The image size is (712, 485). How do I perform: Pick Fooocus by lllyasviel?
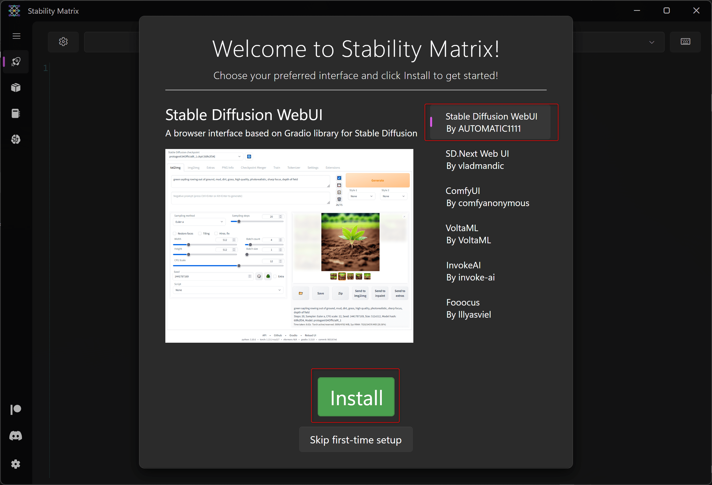pos(468,308)
